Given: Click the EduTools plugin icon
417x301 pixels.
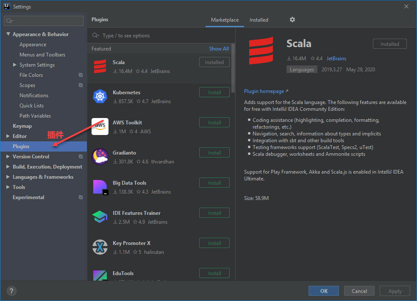Looking at the screenshot, I should pos(100,276).
